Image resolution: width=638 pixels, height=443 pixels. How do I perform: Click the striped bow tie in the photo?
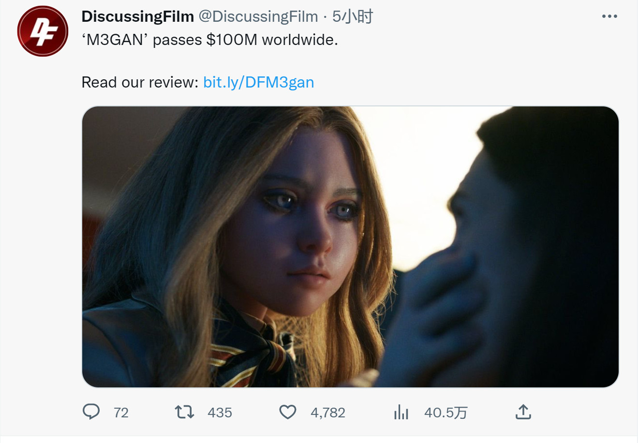click(252, 358)
